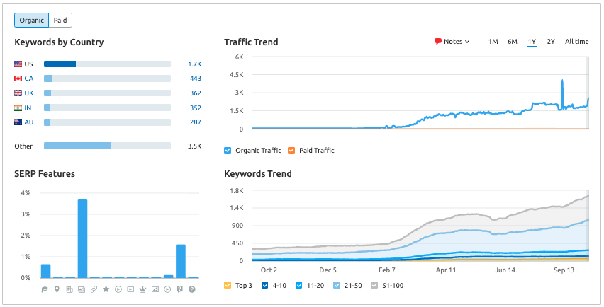Click the location pin SERP feature icon
This screenshot has height=307, width=604.
(57, 289)
